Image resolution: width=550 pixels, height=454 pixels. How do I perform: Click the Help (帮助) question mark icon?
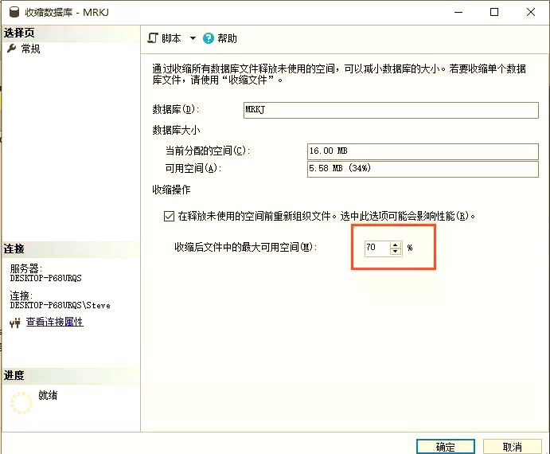[209, 38]
